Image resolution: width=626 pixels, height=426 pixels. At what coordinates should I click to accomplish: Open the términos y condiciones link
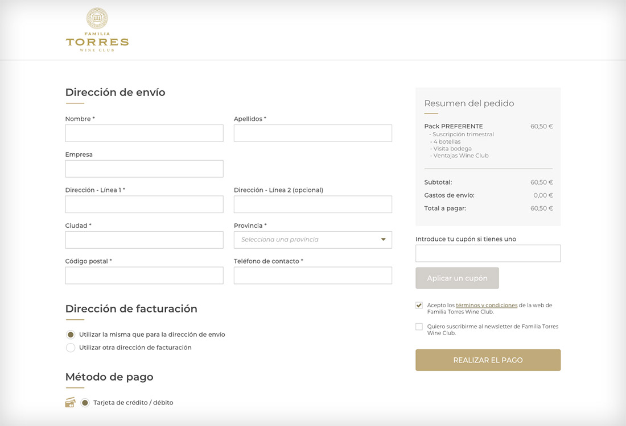tap(487, 305)
